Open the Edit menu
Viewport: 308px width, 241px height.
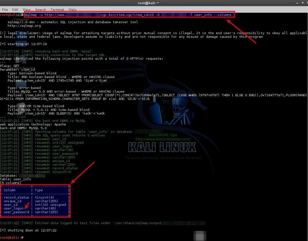tap(15, 9)
